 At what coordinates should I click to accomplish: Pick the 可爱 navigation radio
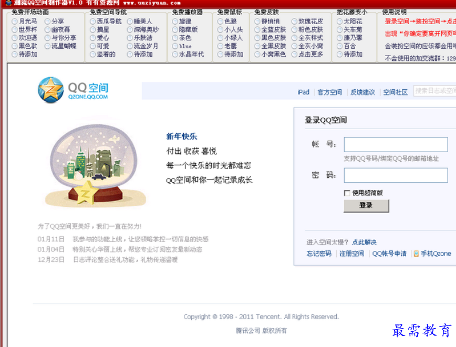pos(92,46)
